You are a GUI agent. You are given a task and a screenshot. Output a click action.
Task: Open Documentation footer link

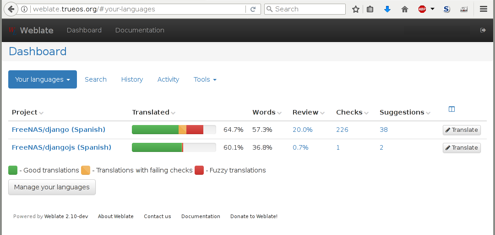(201, 216)
